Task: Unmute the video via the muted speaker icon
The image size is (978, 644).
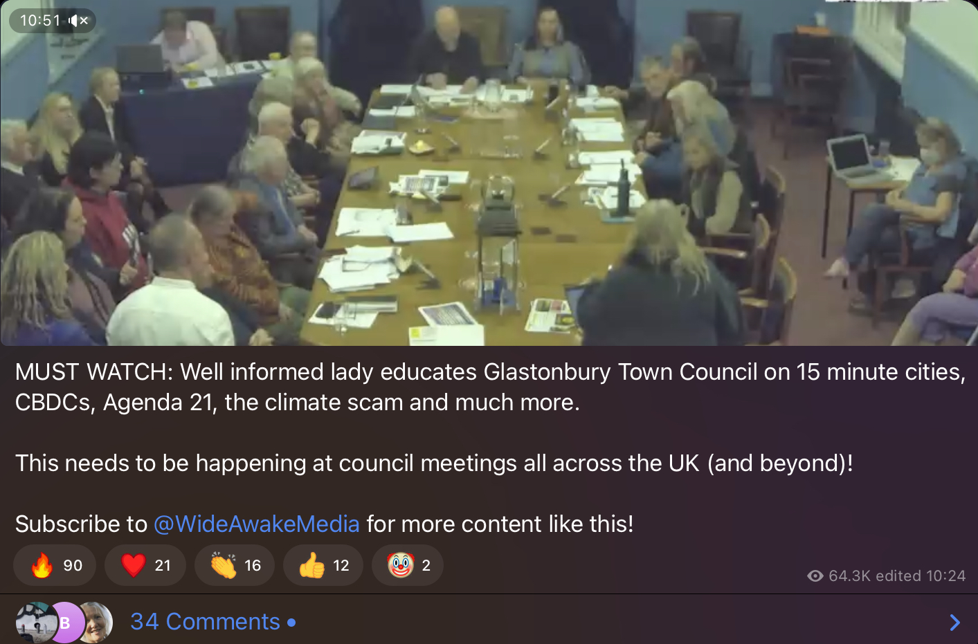Action: pyautogui.click(x=78, y=21)
